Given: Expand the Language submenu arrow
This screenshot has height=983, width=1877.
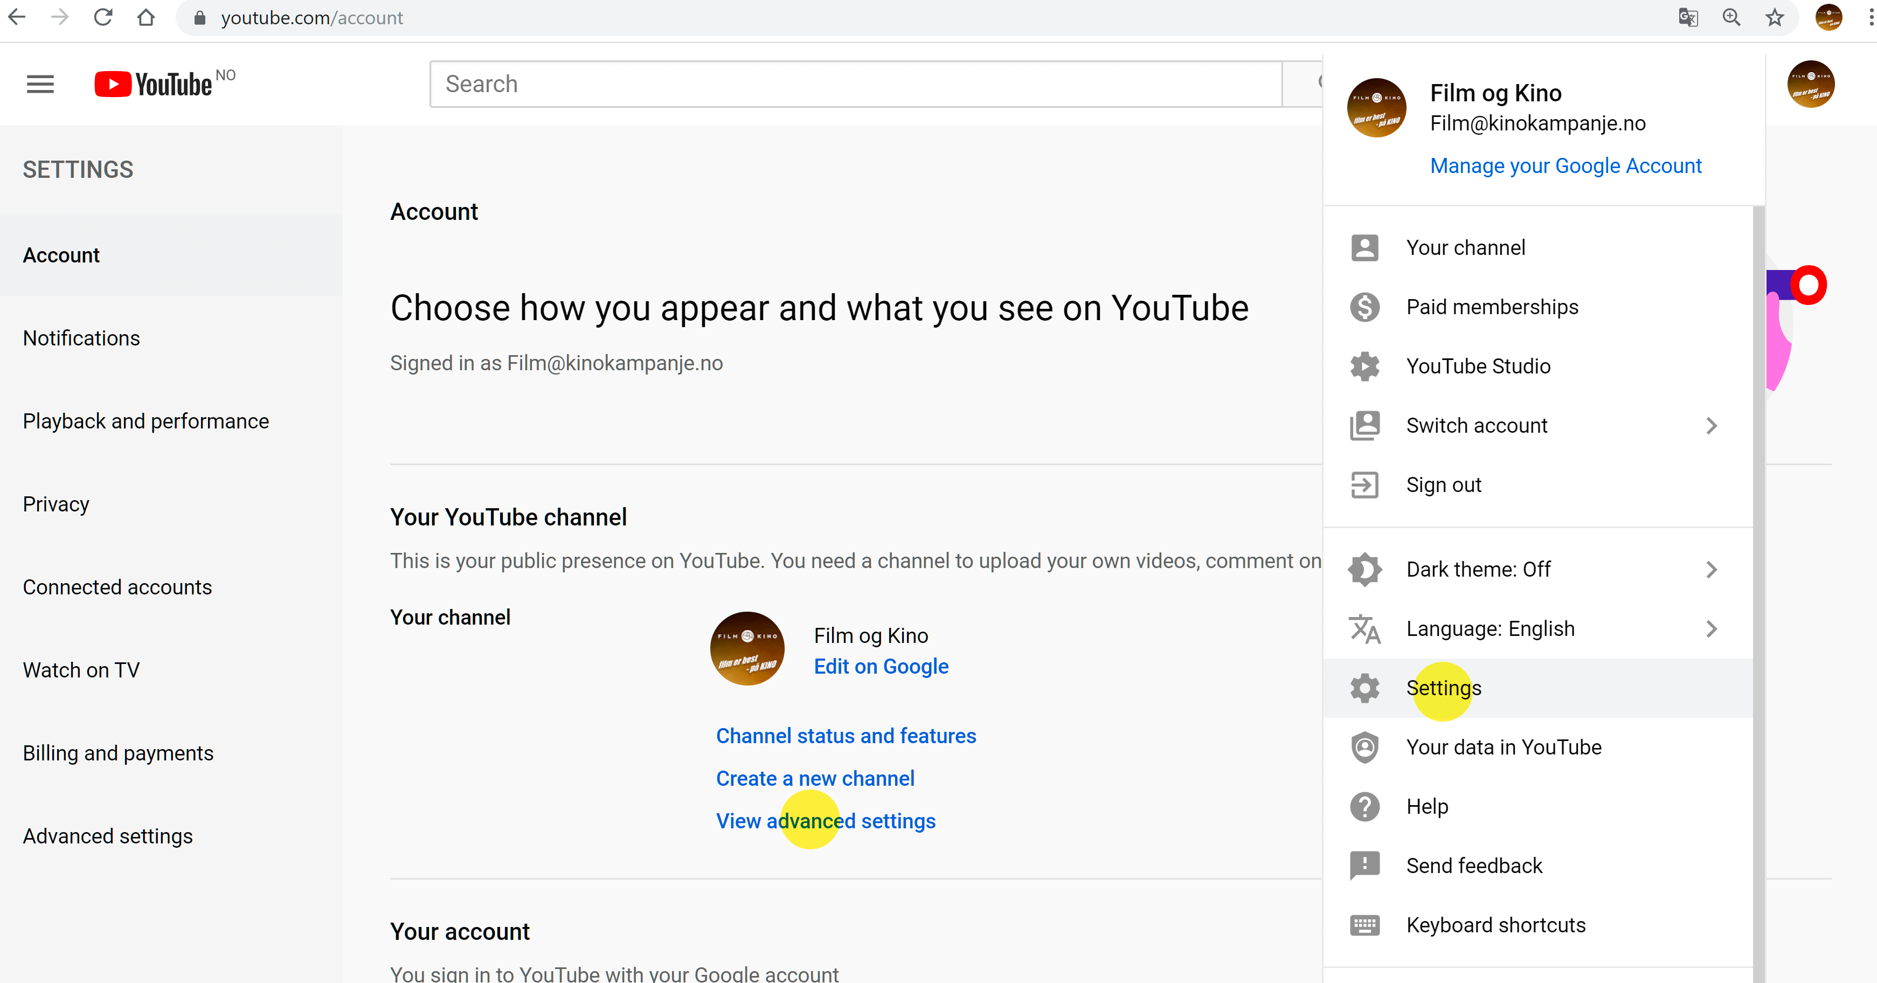Looking at the screenshot, I should click(x=1712, y=629).
